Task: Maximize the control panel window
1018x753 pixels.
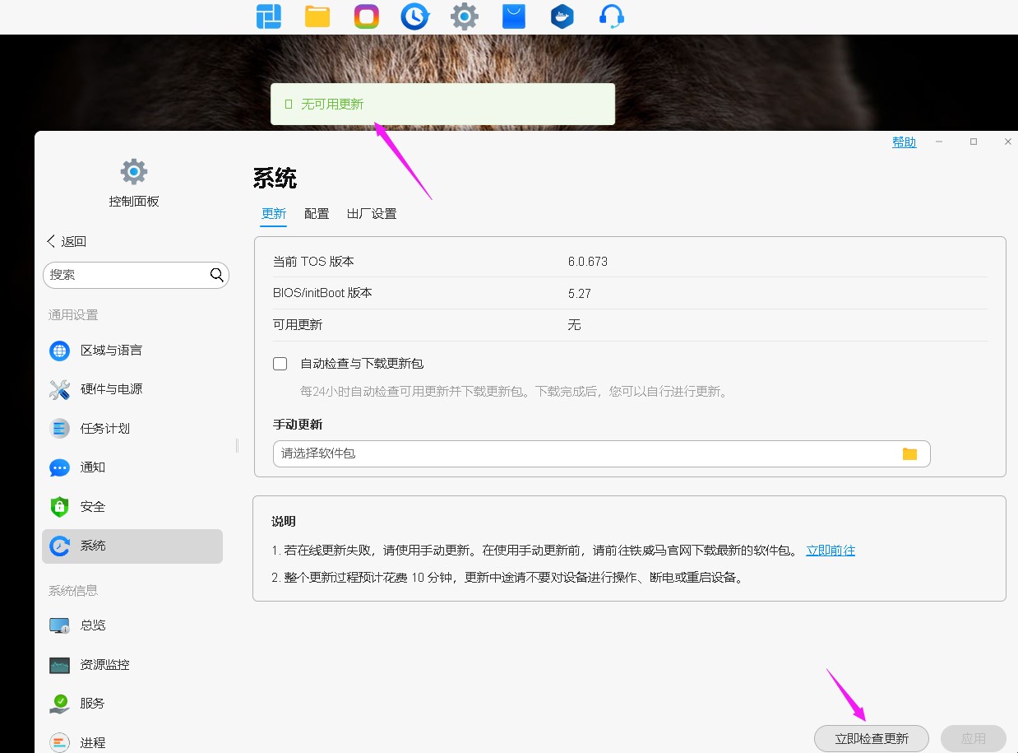Action: [974, 142]
